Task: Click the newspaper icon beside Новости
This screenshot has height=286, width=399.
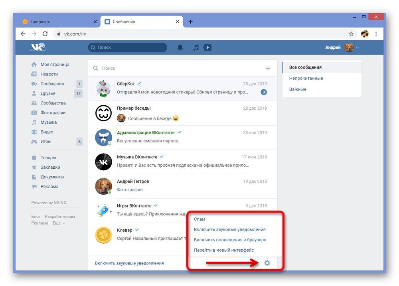Action: coord(34,74)
